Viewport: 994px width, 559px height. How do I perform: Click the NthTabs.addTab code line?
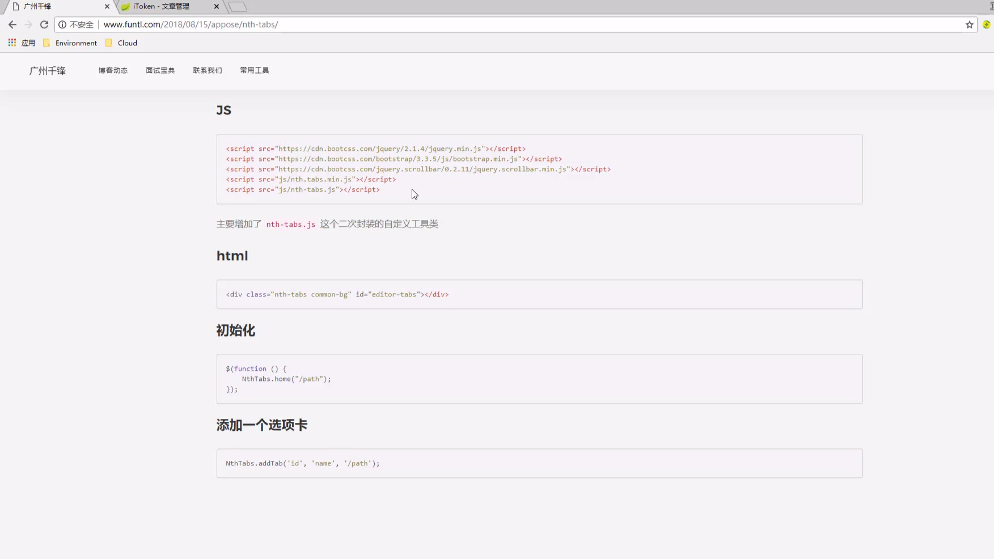point(302,463)
